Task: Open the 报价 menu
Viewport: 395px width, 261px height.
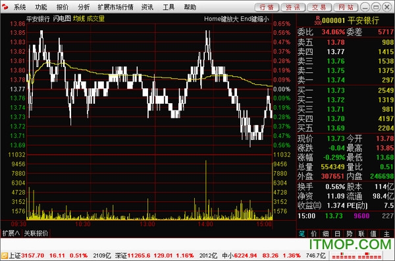Action: click(x=63, y=7)
